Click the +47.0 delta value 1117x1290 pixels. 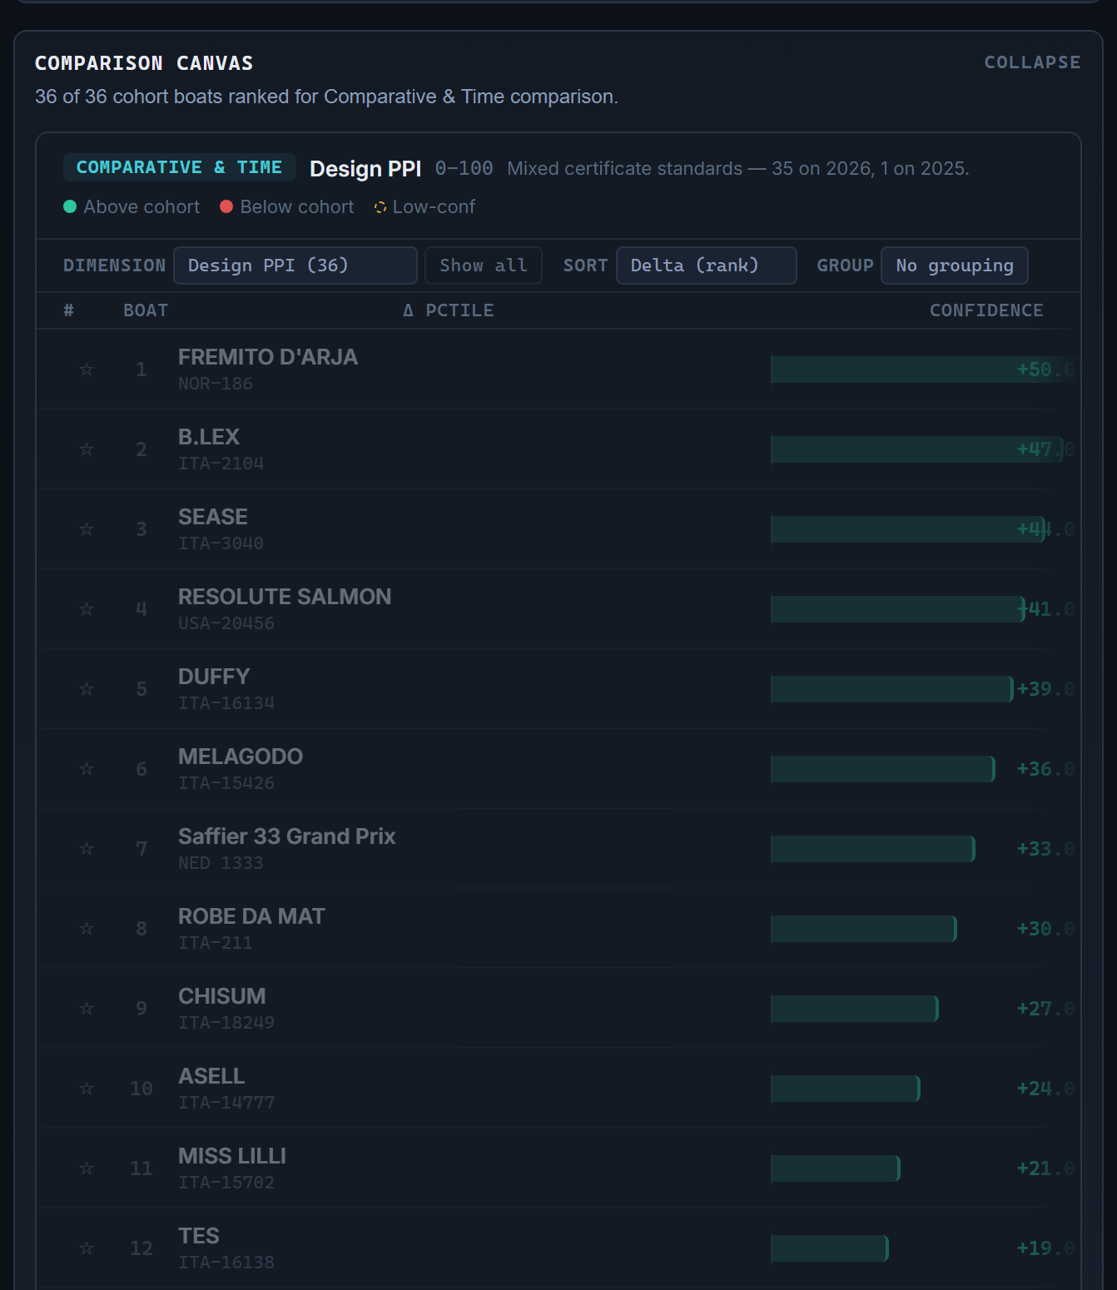tap(1045, 449)
